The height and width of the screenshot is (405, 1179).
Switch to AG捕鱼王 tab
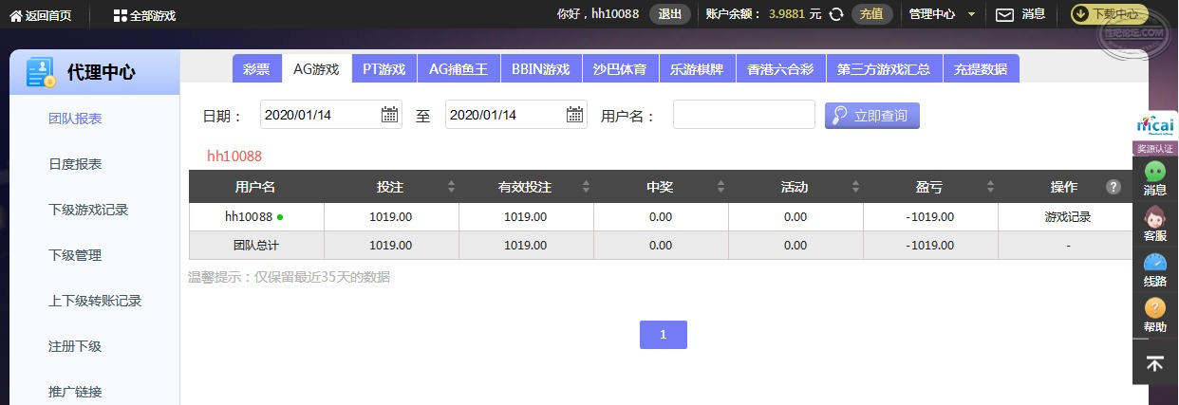(x=458, y=68)
